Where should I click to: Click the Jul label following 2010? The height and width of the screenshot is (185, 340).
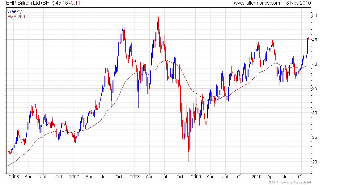tap(286, 177)
